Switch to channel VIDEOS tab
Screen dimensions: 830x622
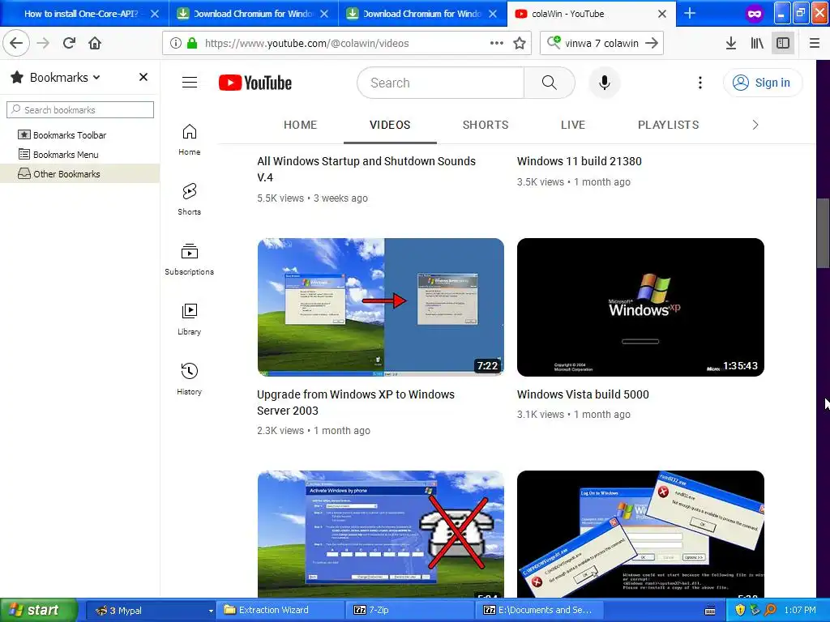tap(390, 125)
